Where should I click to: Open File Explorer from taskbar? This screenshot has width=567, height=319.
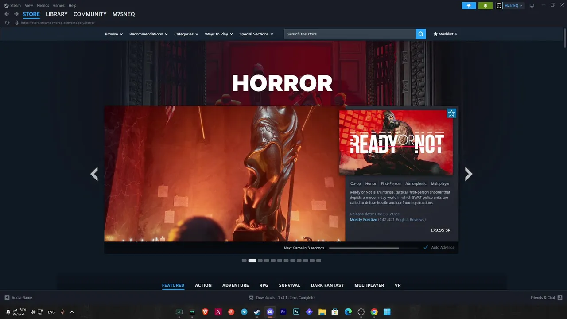coord(322,312)
